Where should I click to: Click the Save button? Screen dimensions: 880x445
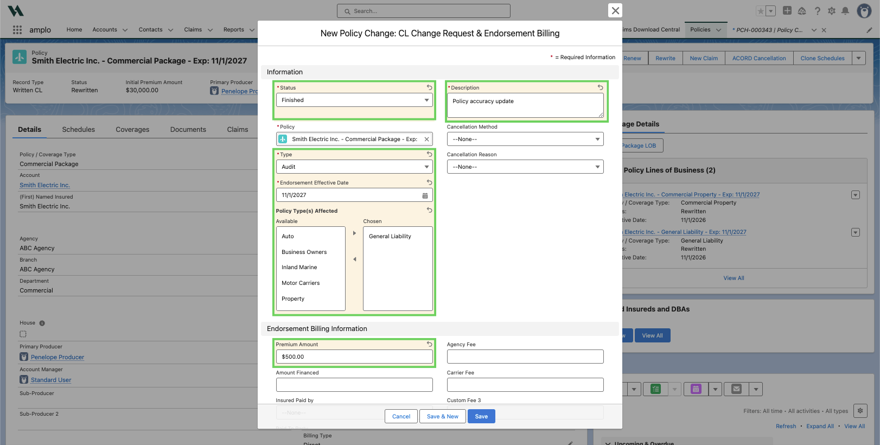[x=481, y=416]
